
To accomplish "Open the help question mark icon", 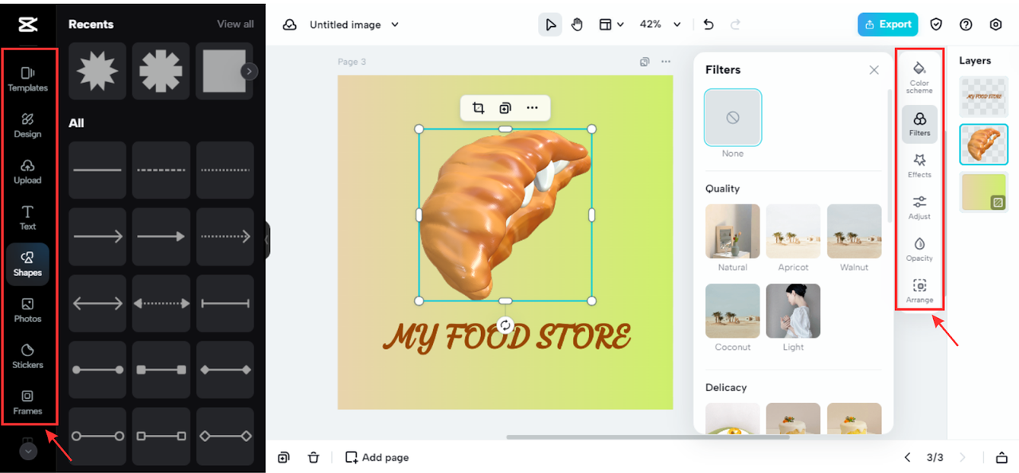I will click(966, 25).
